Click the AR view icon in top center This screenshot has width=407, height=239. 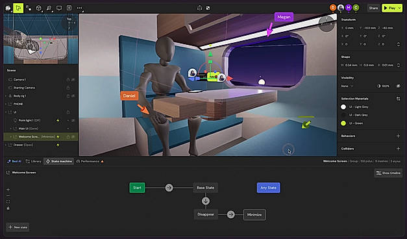pyautogui.click(x=199, y=8)
